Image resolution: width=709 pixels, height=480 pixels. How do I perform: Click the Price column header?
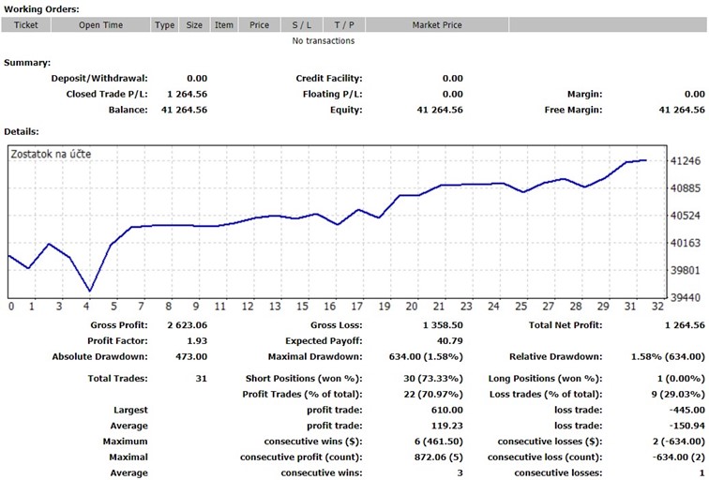click(260, 25)
